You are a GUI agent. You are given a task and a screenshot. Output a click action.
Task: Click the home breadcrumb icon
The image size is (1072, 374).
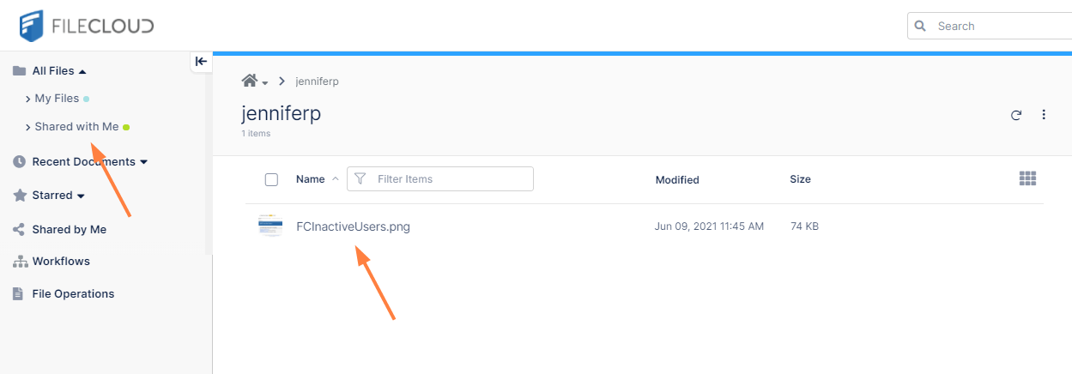tap(250, 81)
